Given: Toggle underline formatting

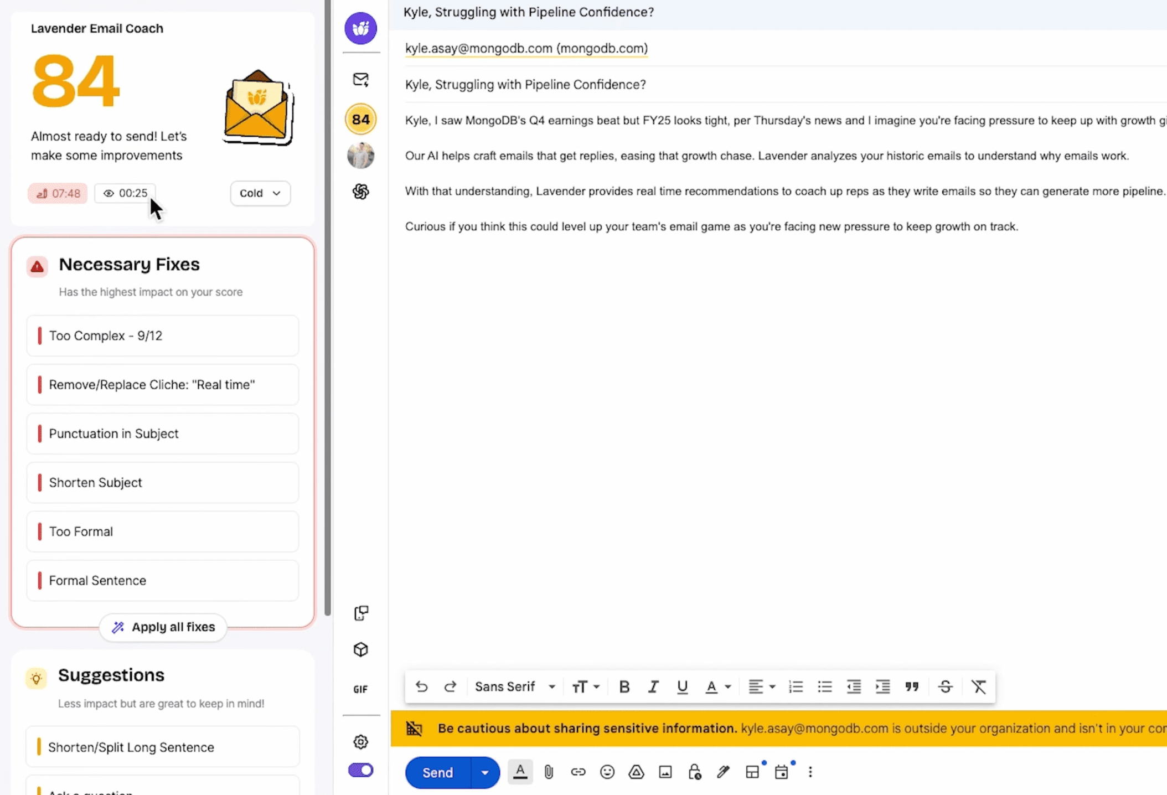Looking at the screenshot, I should 682,686.
